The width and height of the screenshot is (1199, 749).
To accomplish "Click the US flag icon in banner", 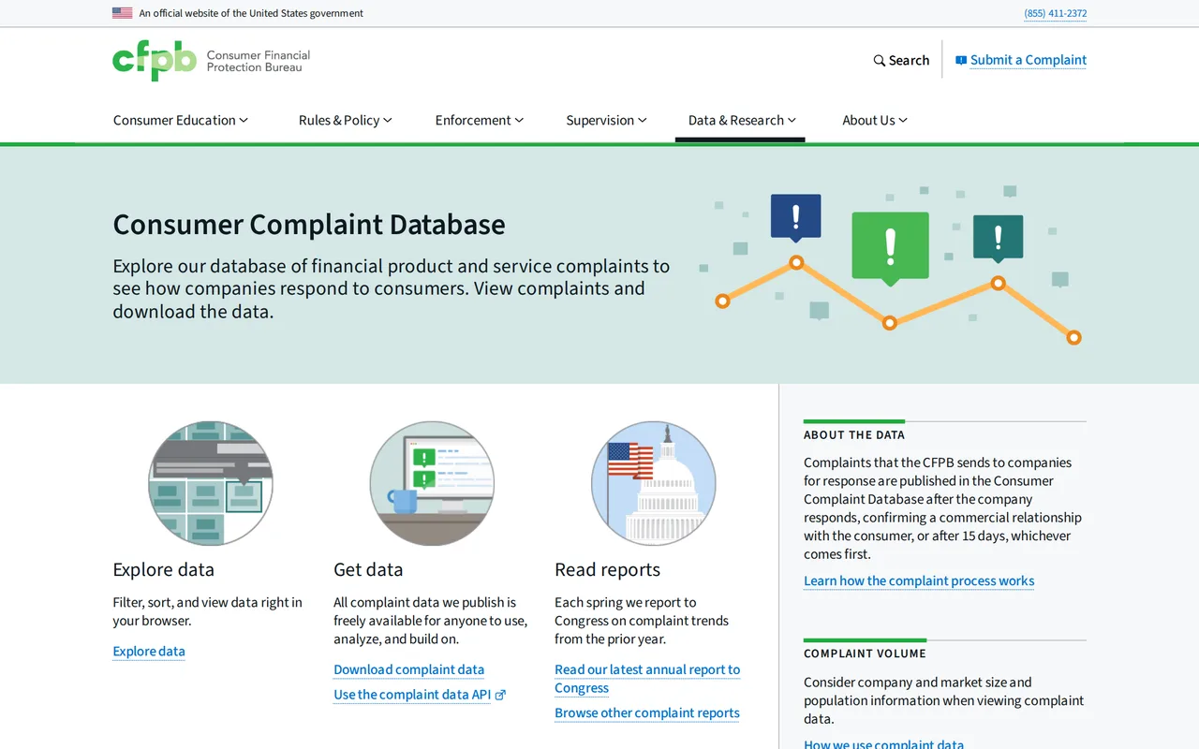I will (122, 13).
